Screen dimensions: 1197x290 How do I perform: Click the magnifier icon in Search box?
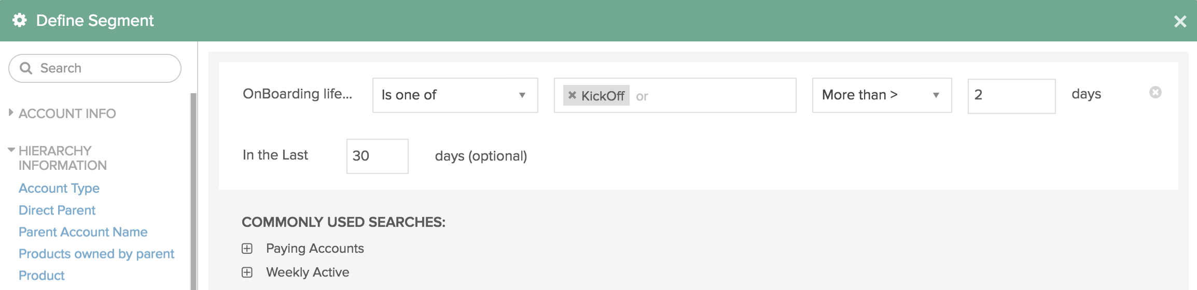pos(25,68)
